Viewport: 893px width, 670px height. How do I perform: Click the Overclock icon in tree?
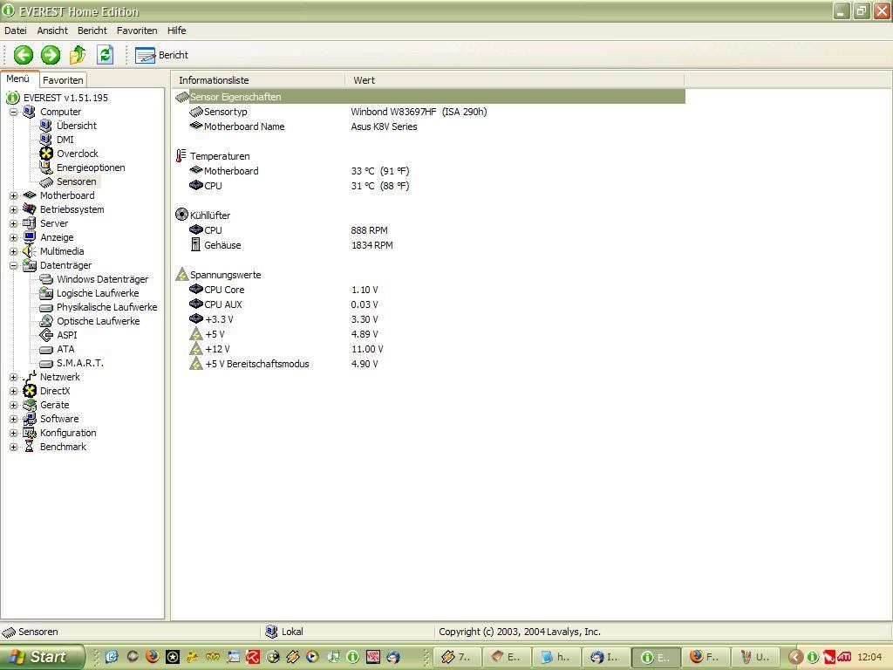[46, 154]
